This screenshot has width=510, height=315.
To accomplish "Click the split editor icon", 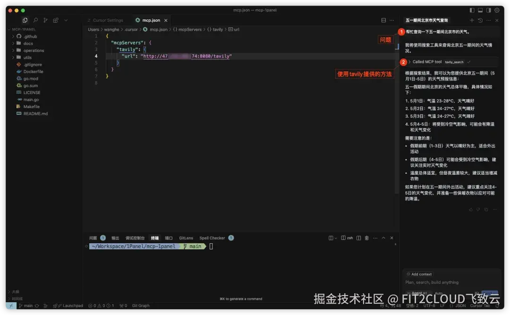I will click(383, 20).
